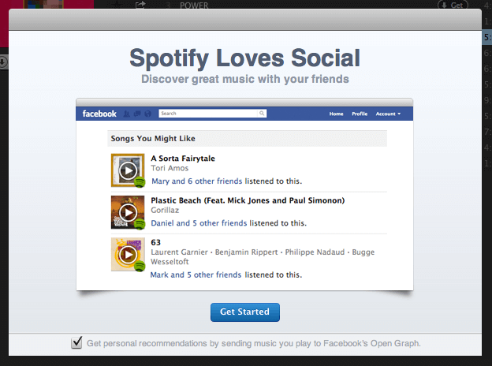Image resolution: width=492 pixels, height=366 pixels.
Task: Click the share icon in background window
Action: pos(140,5)
